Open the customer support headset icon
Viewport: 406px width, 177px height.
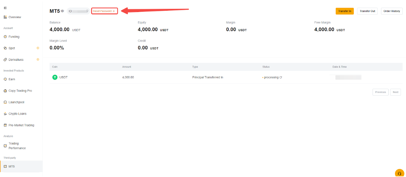[x=399, y=173]
